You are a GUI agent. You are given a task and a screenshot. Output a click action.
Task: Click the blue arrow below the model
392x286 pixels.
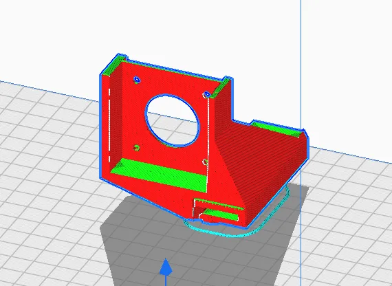[x=166, y=267]
